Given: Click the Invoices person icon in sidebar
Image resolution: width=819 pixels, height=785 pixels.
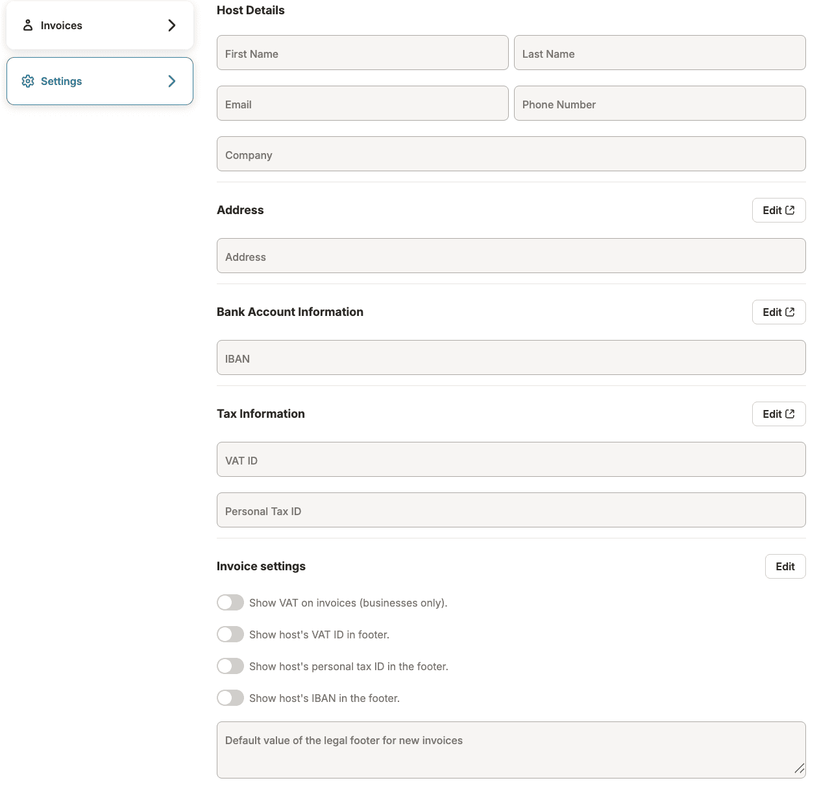Looking at the screenshot, I should (28, 25).
